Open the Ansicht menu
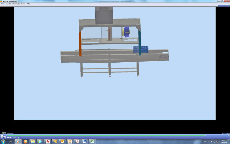Viewport: 230px width, 144px height. point(8,4)
